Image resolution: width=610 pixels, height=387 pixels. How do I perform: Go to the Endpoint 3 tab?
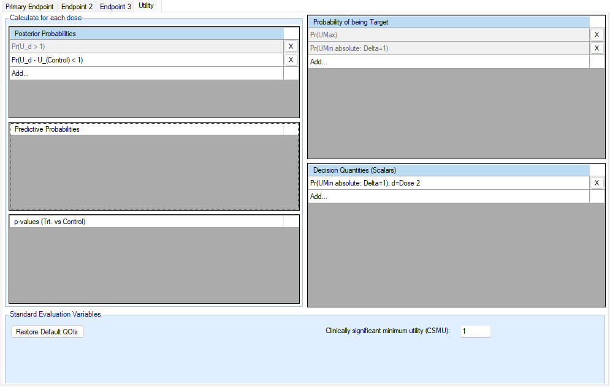[x=115, y=7]
